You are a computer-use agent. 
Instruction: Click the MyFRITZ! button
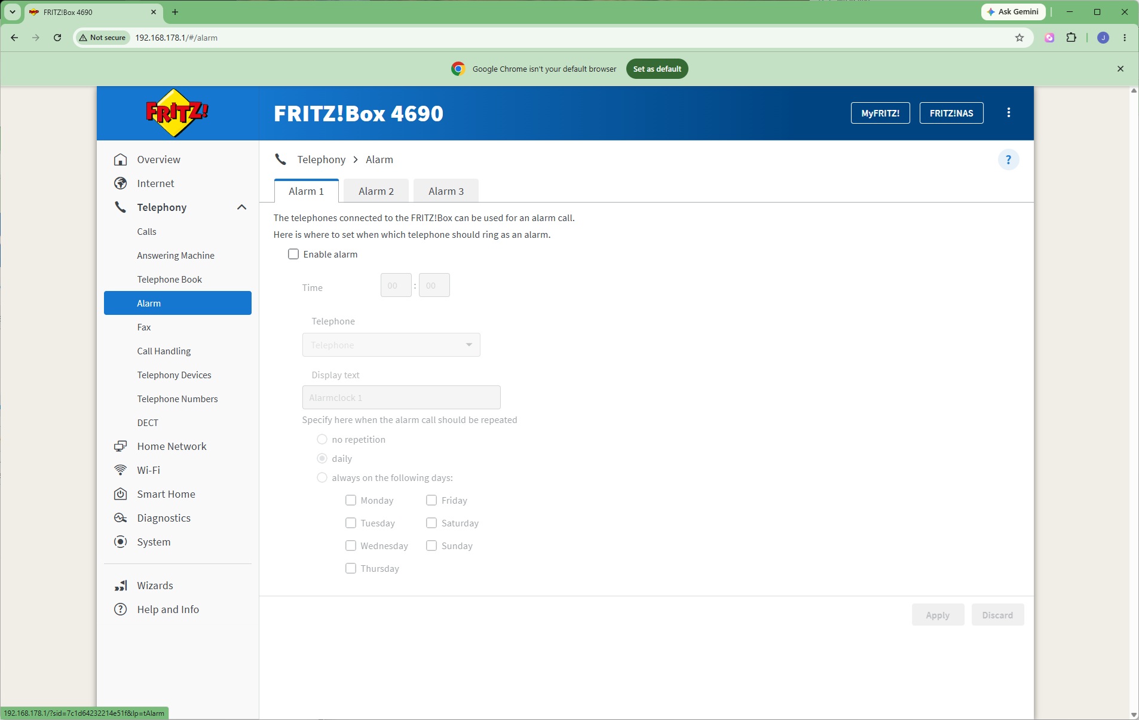click(x=880, y=113)
